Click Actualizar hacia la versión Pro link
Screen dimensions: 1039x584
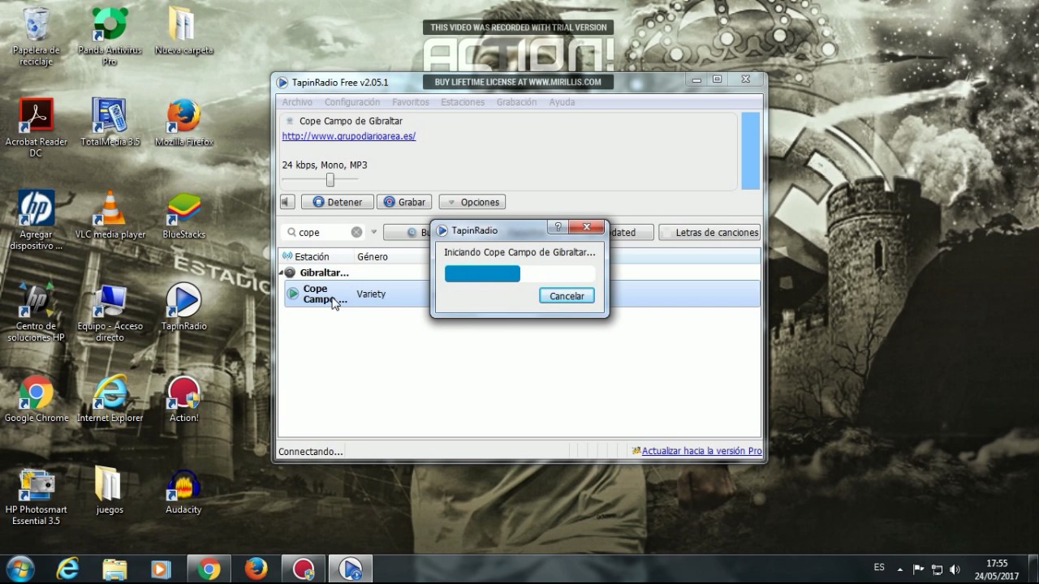[x=701, y=451]
